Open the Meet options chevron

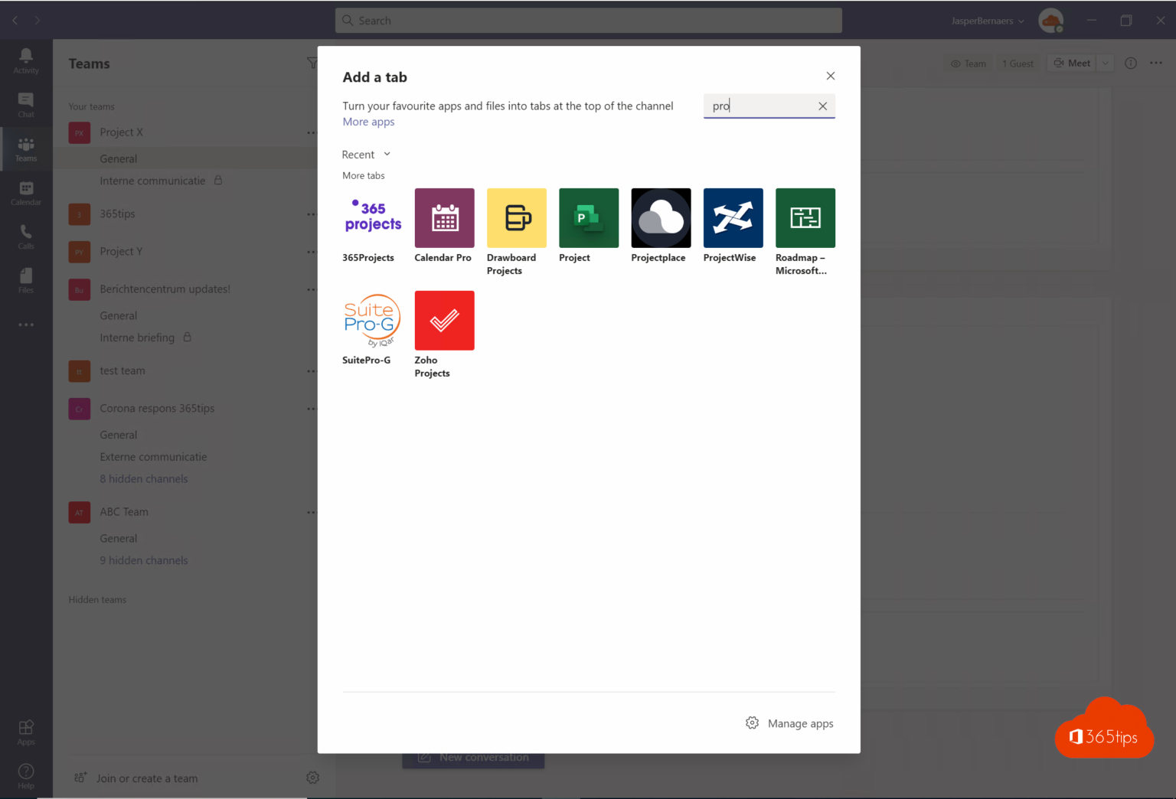1105,63
